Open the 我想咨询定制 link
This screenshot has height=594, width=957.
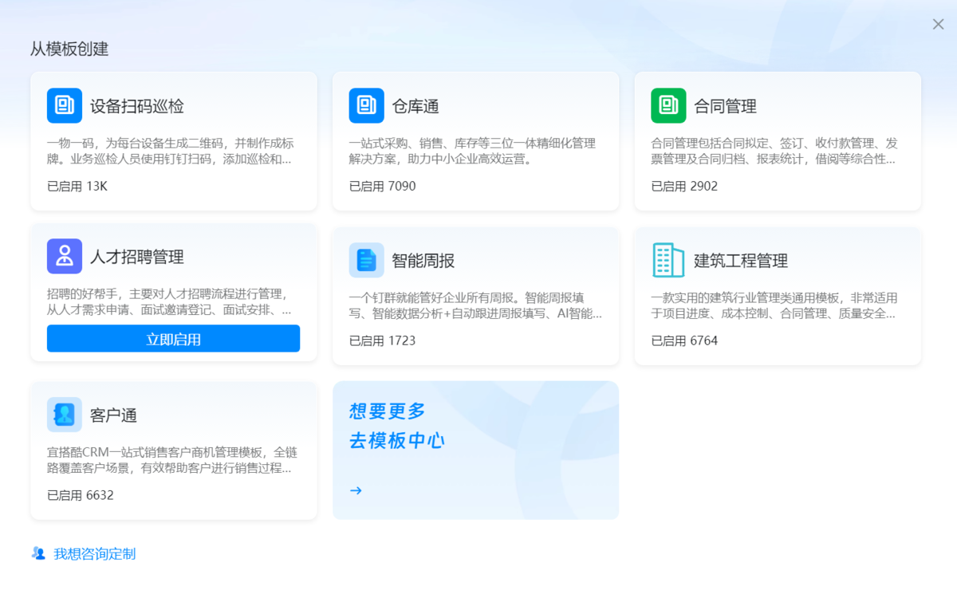click(95, 553)
